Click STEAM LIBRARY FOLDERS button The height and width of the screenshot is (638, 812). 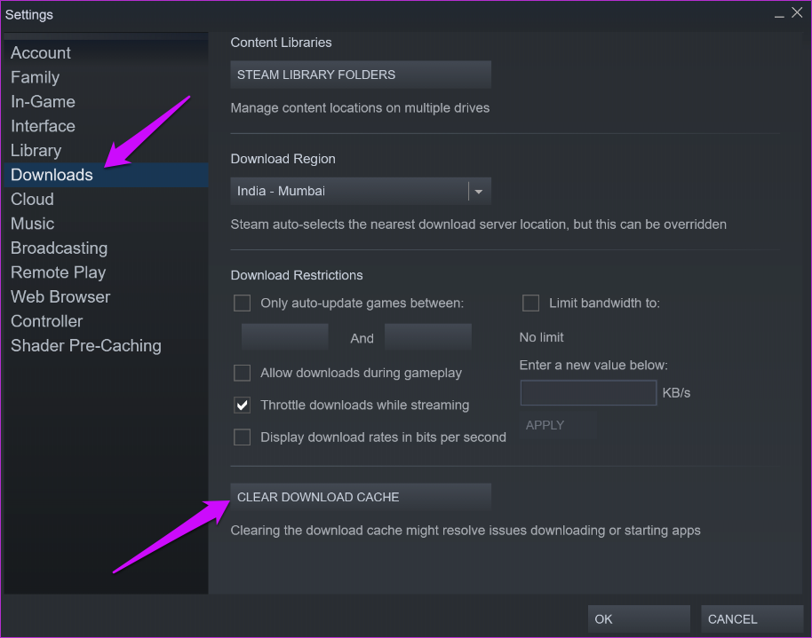click(361, 75)
